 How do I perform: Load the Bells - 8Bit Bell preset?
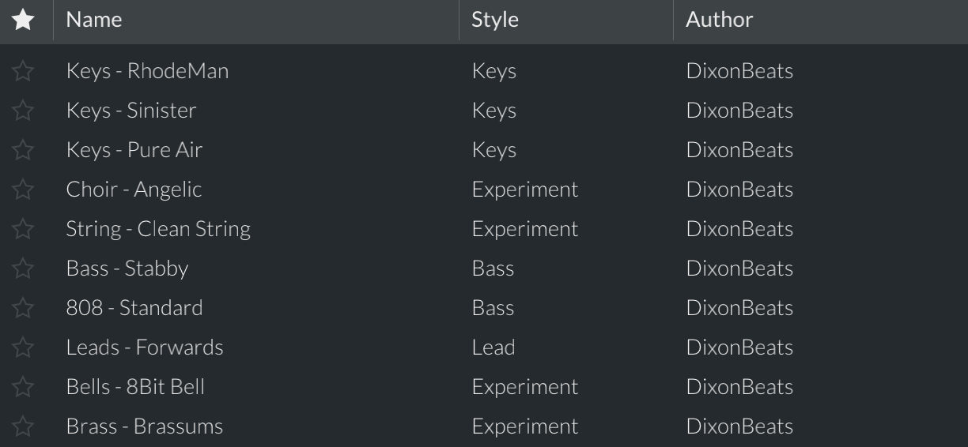coord(135,387)
